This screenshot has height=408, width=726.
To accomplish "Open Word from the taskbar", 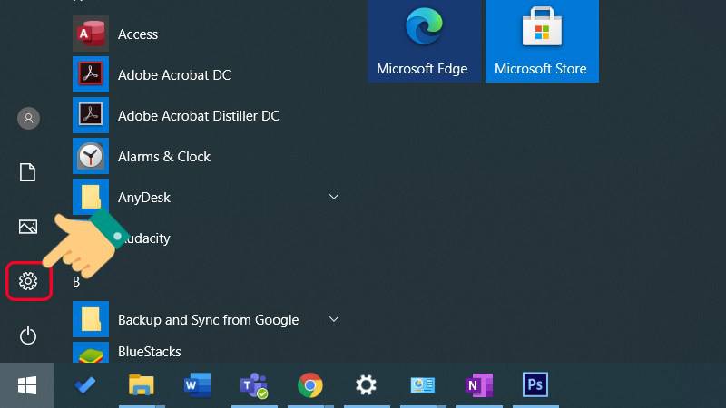I will click(198, 384).
